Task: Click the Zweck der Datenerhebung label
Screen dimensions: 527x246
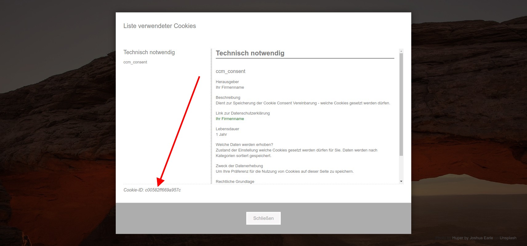Action: [x=239, y=166]
